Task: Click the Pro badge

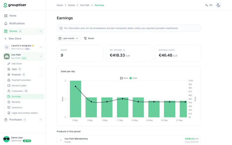Action: point(27,141)
